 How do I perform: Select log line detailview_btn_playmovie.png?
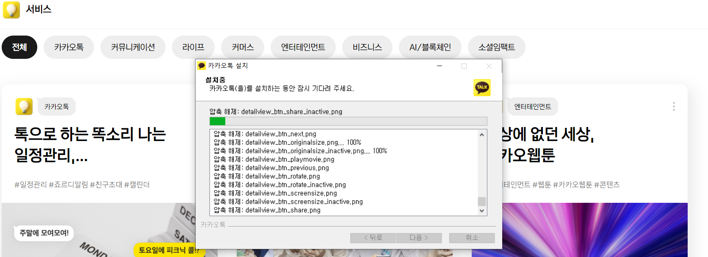click(274, 159)
